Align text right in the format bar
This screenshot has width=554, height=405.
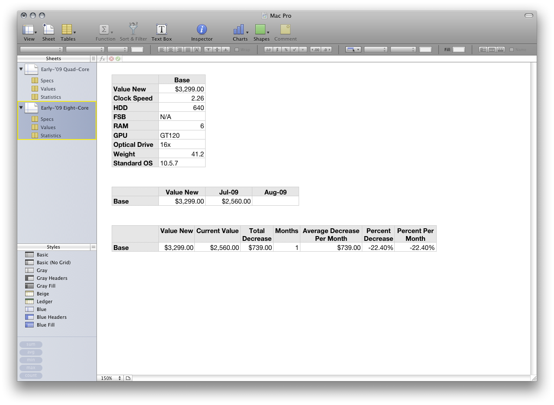[179, 50]
